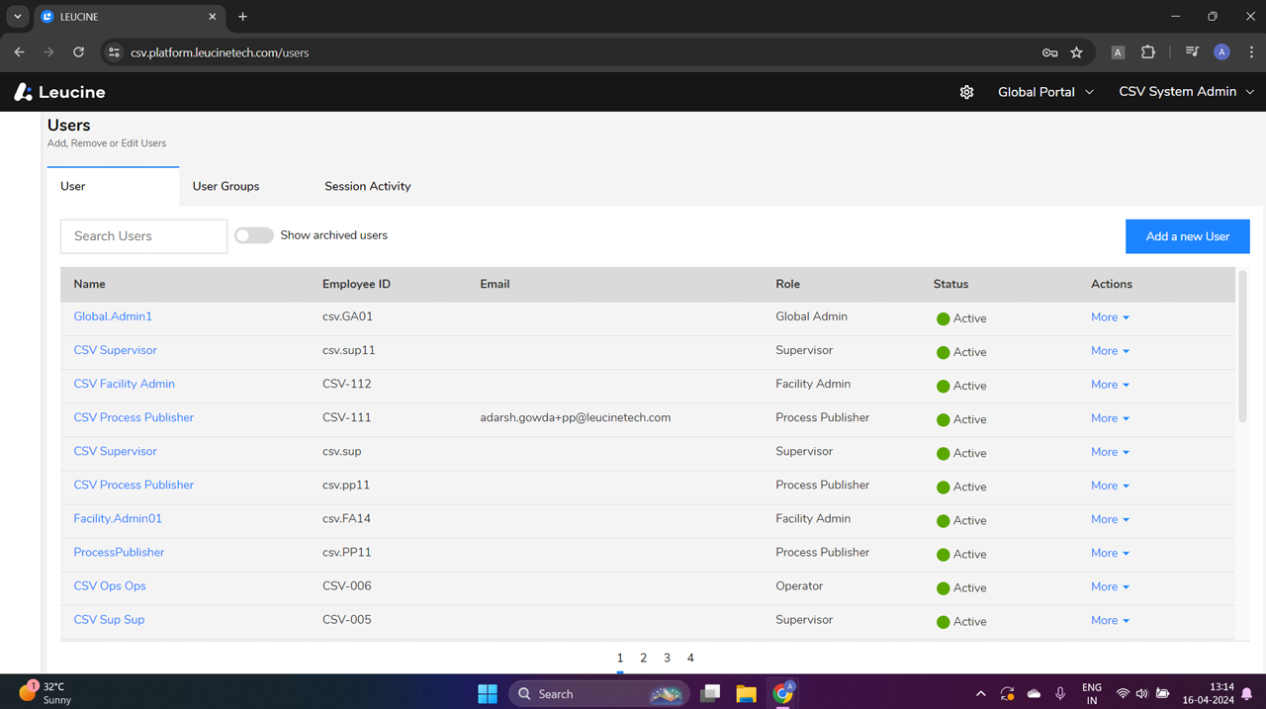Click the Leucine logo

pos(60,92)
